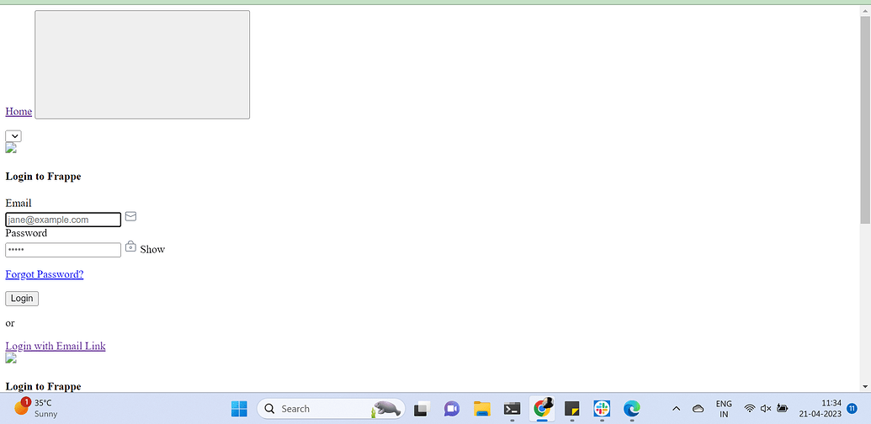Focus the Email input field

pos(63,220)
